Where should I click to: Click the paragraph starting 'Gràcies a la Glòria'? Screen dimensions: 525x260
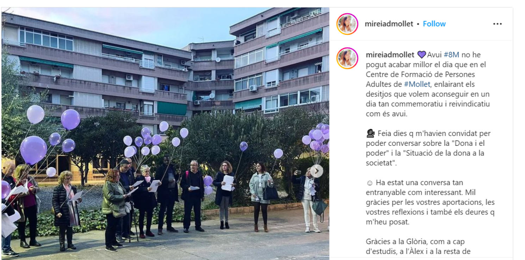point(418,247)
